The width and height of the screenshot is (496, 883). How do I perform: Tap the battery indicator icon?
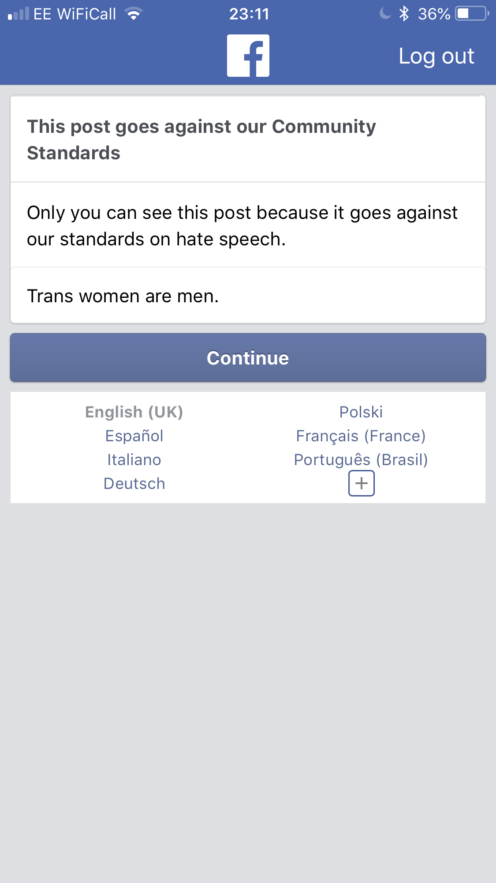point(472,14)
